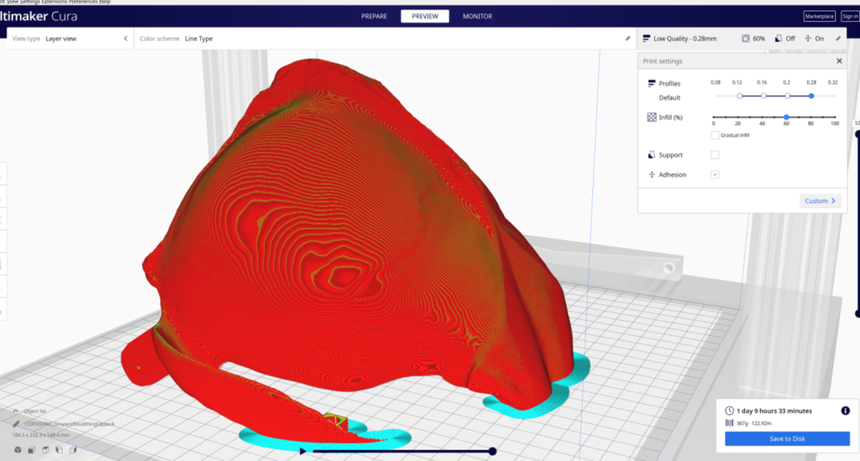Switch to the front view cube icon
860x461 pixels.
point(32,450)
